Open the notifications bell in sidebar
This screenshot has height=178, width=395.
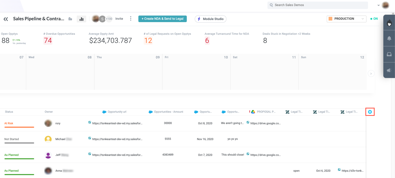coord(389,38)
